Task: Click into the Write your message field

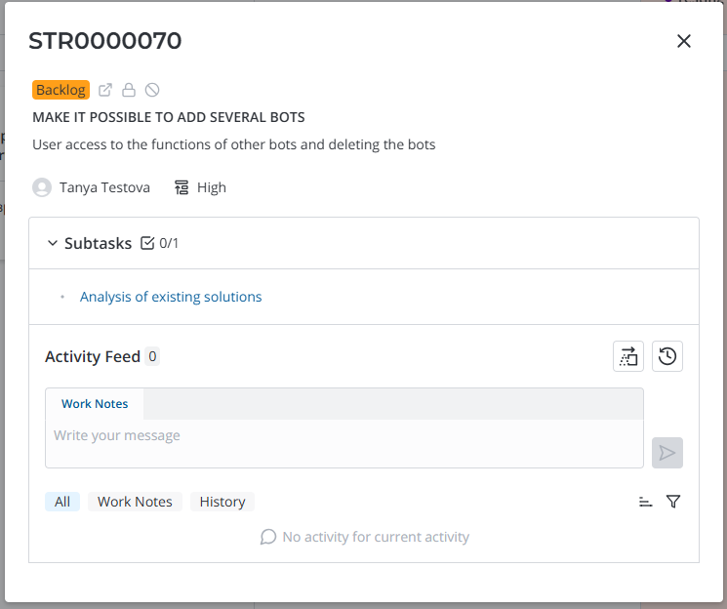Action: coord(343,443)
